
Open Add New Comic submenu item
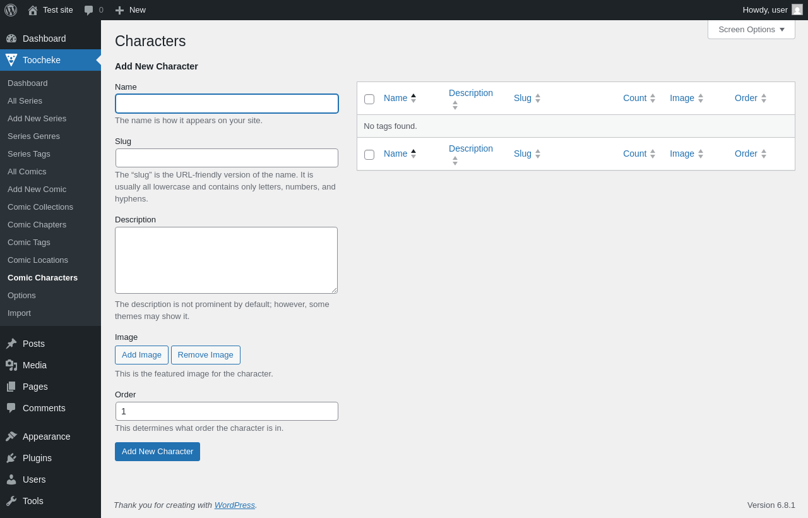[37, 189]
